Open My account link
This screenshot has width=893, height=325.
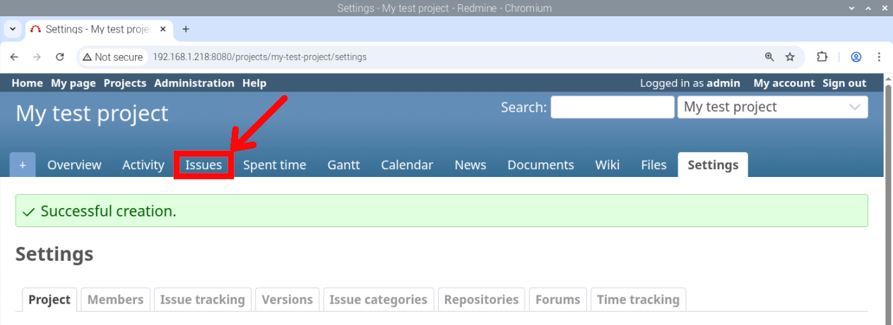pos(784,83)
